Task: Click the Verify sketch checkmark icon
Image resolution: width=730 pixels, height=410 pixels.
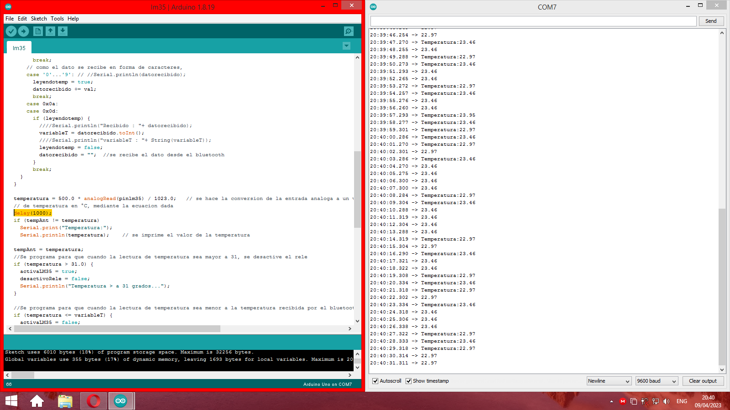Action: pos(11,31)
